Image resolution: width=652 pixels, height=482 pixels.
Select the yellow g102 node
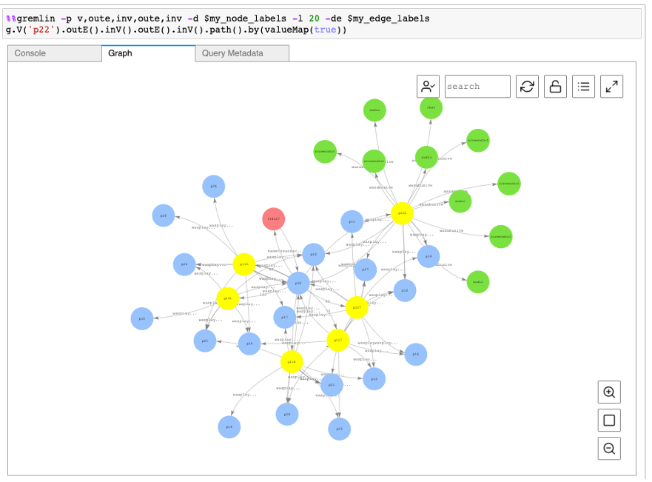[402, 213]
